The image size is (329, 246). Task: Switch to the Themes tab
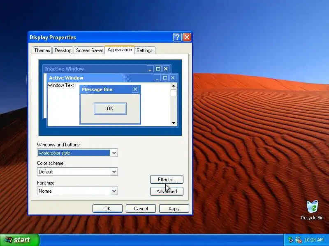42,50
